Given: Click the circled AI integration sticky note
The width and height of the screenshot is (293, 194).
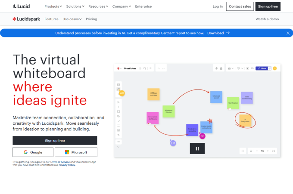Looking at the screenshot, I should [x=245, y=120].
